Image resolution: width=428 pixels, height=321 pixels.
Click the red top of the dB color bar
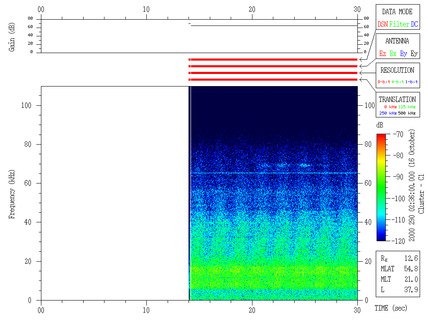[x=381, y=136]
